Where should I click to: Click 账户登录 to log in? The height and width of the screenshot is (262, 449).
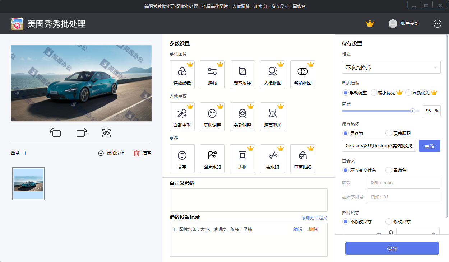pyautogui.click(x=409, y=24)
